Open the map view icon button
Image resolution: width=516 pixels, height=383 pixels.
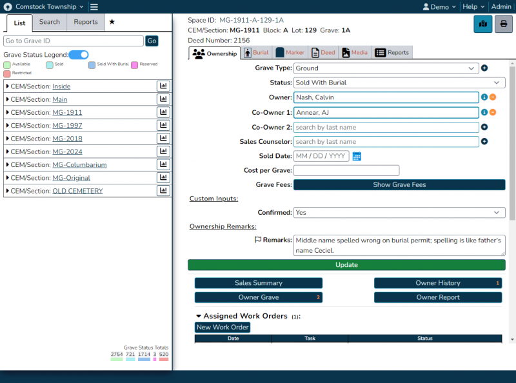click(x=482, y=24)
